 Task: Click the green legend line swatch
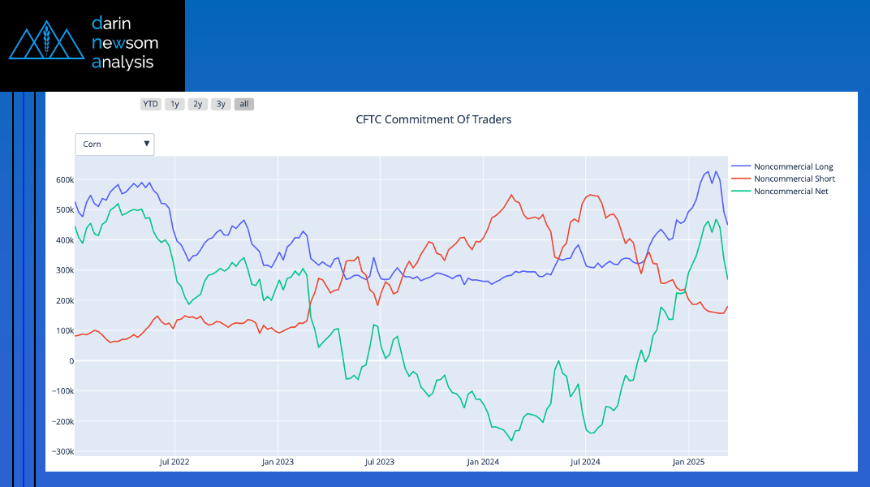pos(741,191)
